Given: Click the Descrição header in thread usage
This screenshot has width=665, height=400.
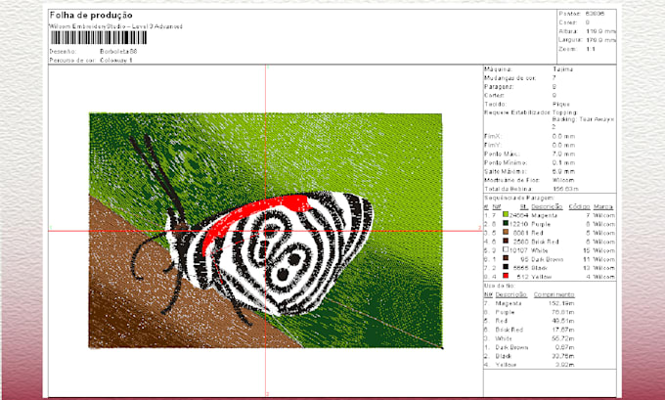Looking at the screenshot, I should pyautogui.click(x=511, y=294).
